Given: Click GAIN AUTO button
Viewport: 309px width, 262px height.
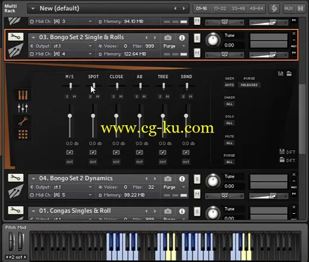Looking at the screenshot, I should click(x=229, y=85).
